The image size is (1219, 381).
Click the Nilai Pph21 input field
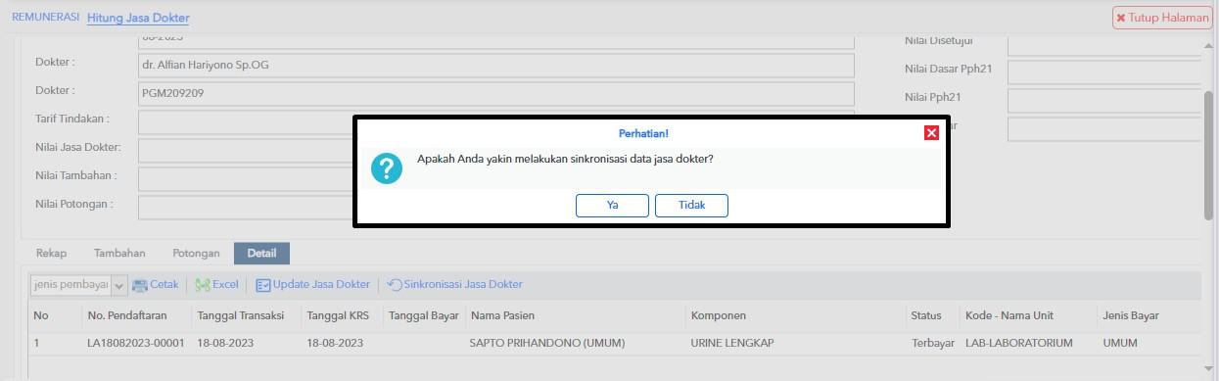pos(1104,101)
